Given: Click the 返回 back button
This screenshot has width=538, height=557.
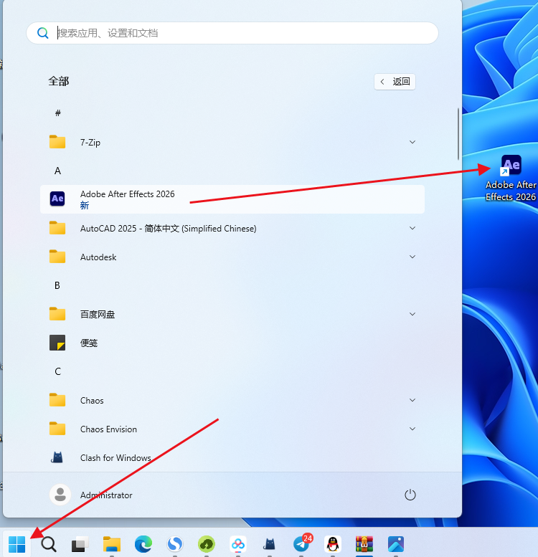Looking at the screenshot, I should click(395, 82).
